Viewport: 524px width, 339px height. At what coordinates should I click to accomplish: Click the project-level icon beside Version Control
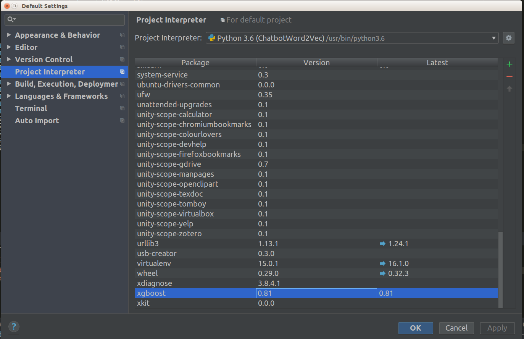pos(122,60)
